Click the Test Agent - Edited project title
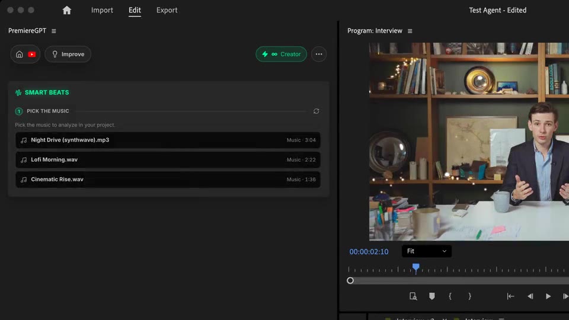Image resolution: width=569 pixels, height=320 pixels. click(x=497, y=10)
